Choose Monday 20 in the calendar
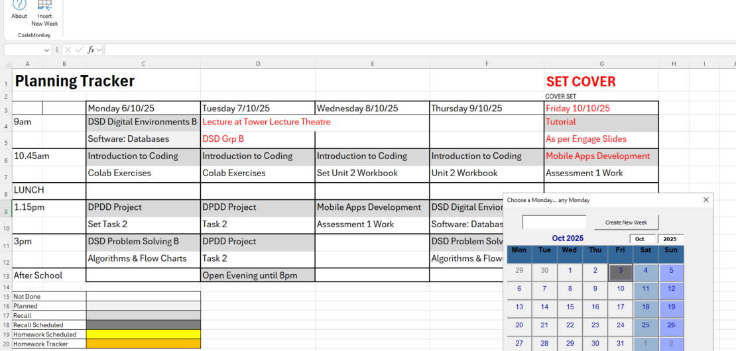This screenshot has width=736, height=351. tap(519, 325)
